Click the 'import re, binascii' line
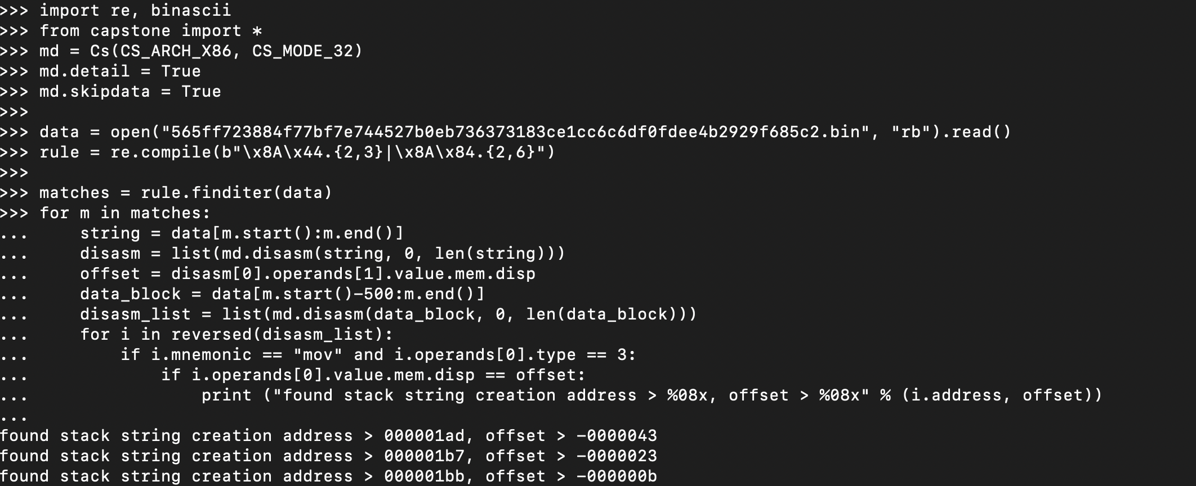 (135, 11)
